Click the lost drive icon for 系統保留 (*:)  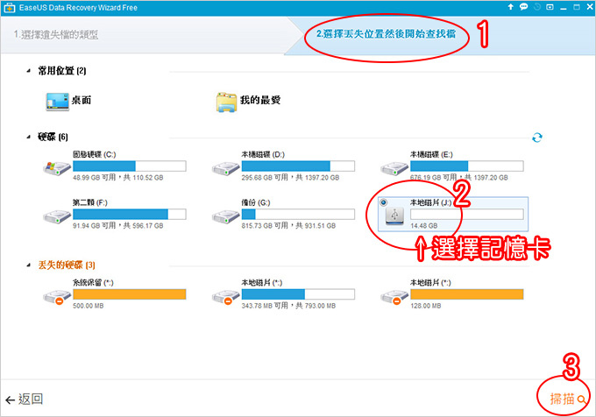[57, 297]
